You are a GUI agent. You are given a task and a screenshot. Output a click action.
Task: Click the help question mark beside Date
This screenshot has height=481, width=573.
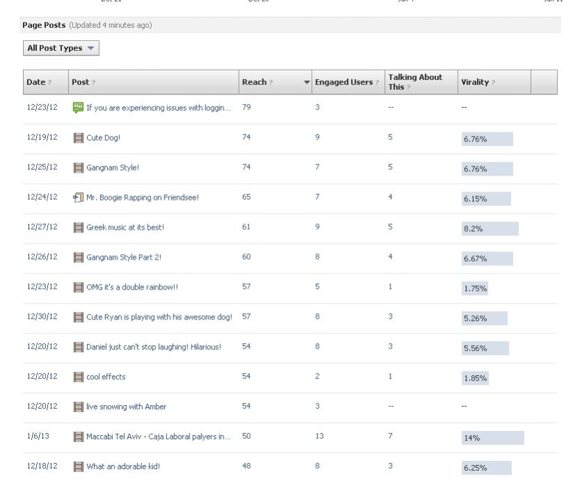pyautogui.click(x=49, y=83)
